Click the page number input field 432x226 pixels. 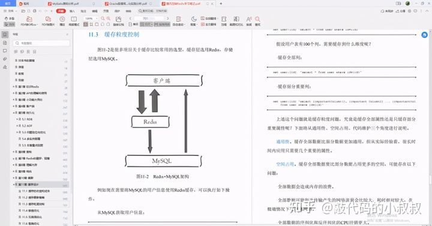149,19
